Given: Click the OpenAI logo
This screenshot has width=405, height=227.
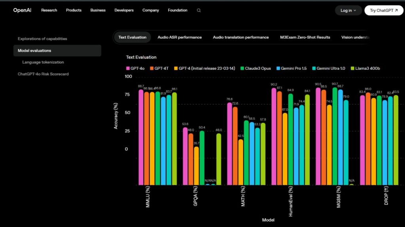Looking at the screenshot, I should tap(22, 10).
